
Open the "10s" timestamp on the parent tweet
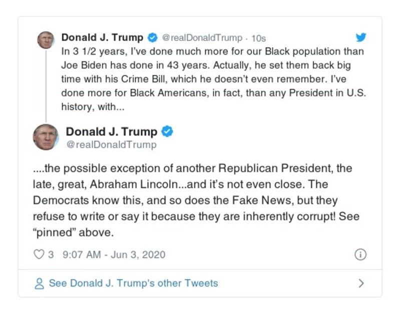coord(258,38)
